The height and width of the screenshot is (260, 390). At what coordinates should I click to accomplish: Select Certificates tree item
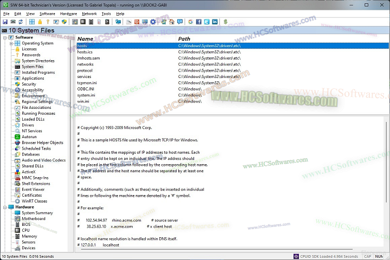(x=32, y=196)
